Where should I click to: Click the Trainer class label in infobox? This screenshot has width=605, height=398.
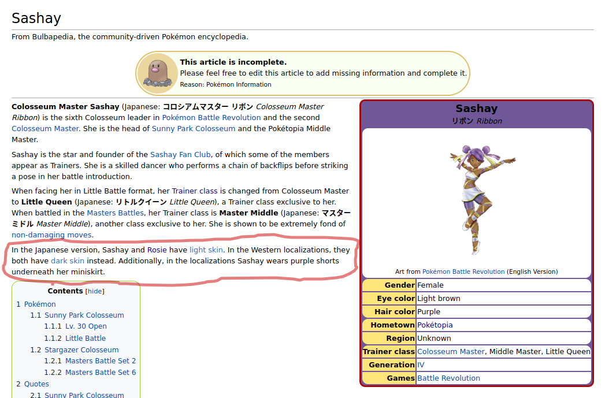tap(389, 352)
